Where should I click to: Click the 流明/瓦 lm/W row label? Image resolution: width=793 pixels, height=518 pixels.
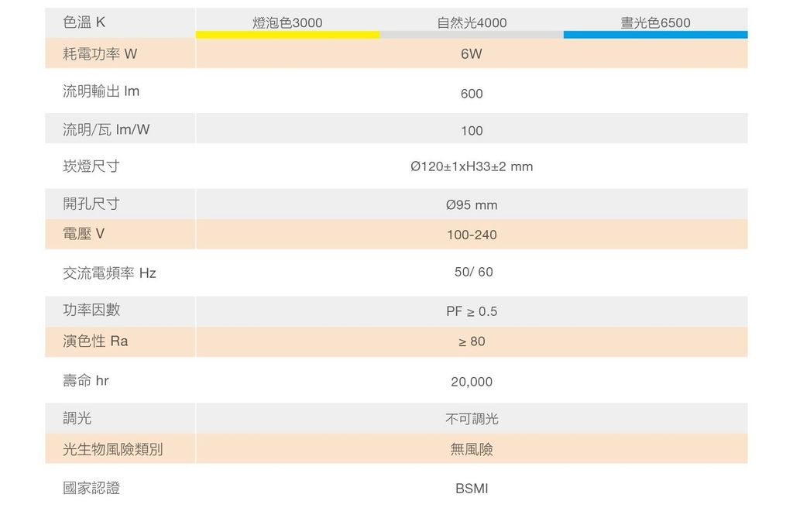click(x=106, y=129)
